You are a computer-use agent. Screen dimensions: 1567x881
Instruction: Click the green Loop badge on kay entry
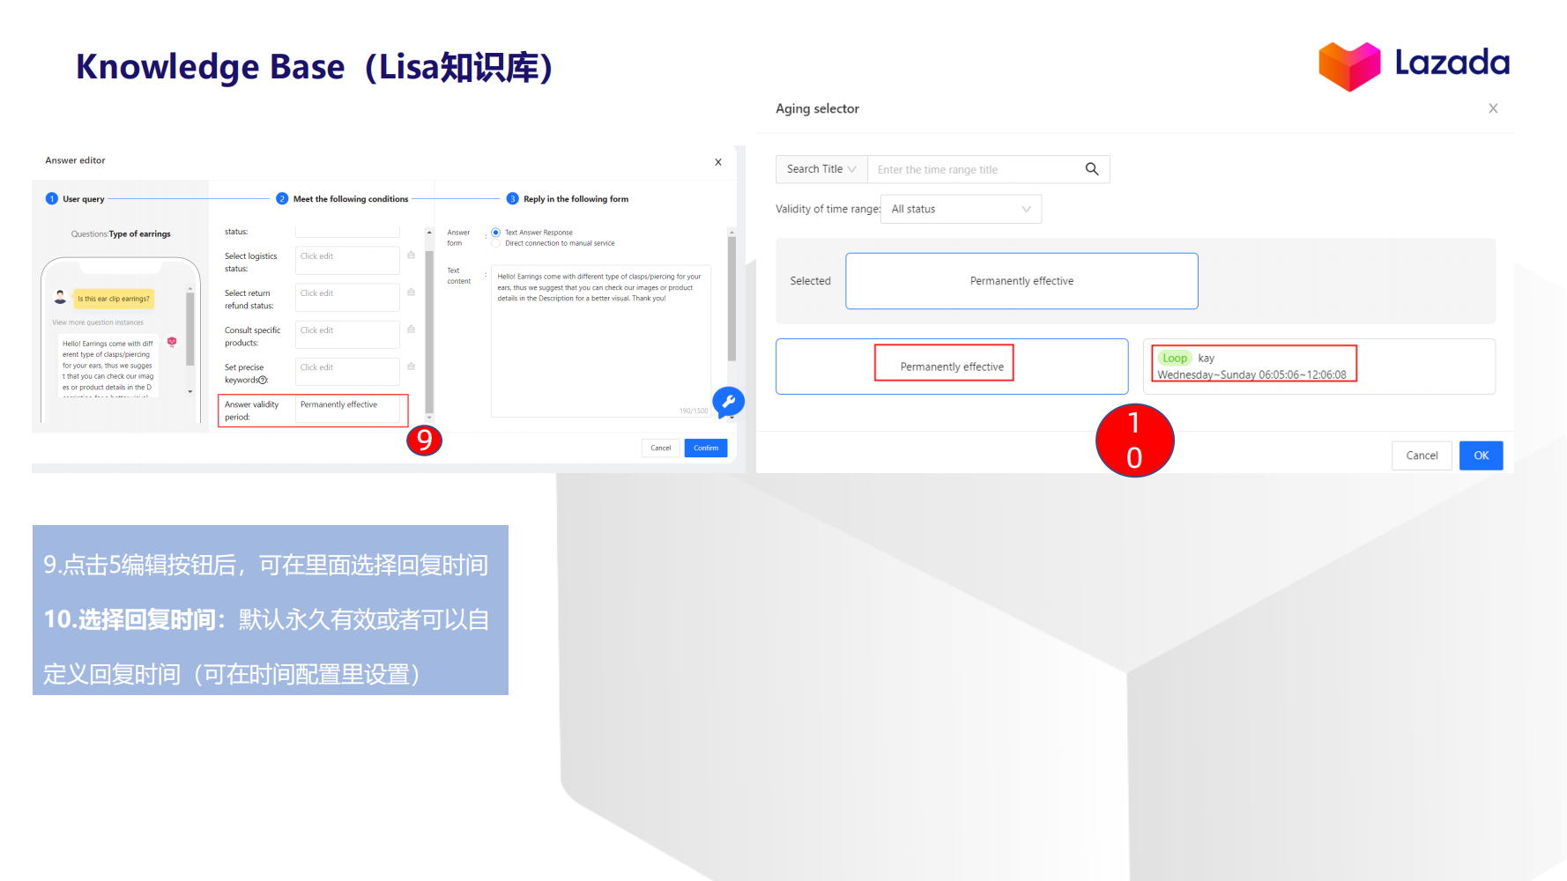pyautogui.click(x=1175, y=358)
